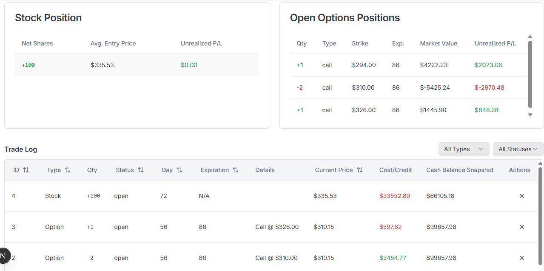Open the All Statuses filter dropdown
This screenshot has width=544, height=271.
point(518,149)
